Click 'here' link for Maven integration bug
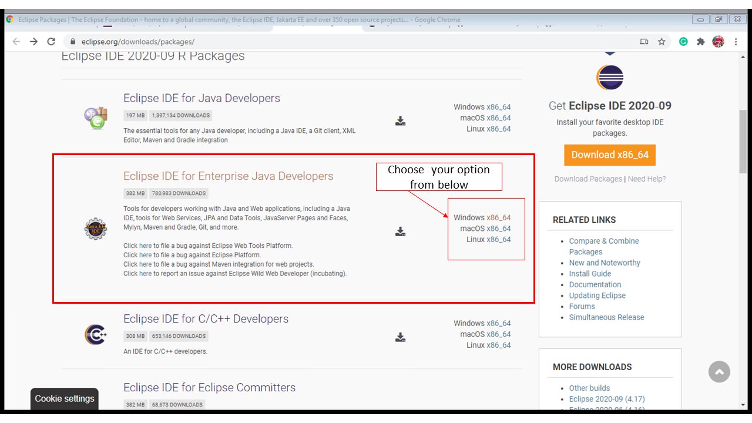Screen dimensions: 752x423 [145, 264]
